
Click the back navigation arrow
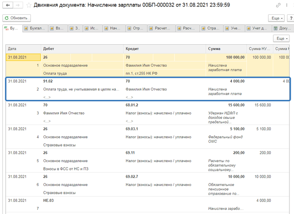point(7,5)
